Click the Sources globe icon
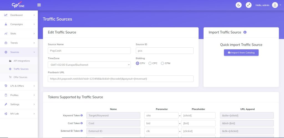 (6, 52)
